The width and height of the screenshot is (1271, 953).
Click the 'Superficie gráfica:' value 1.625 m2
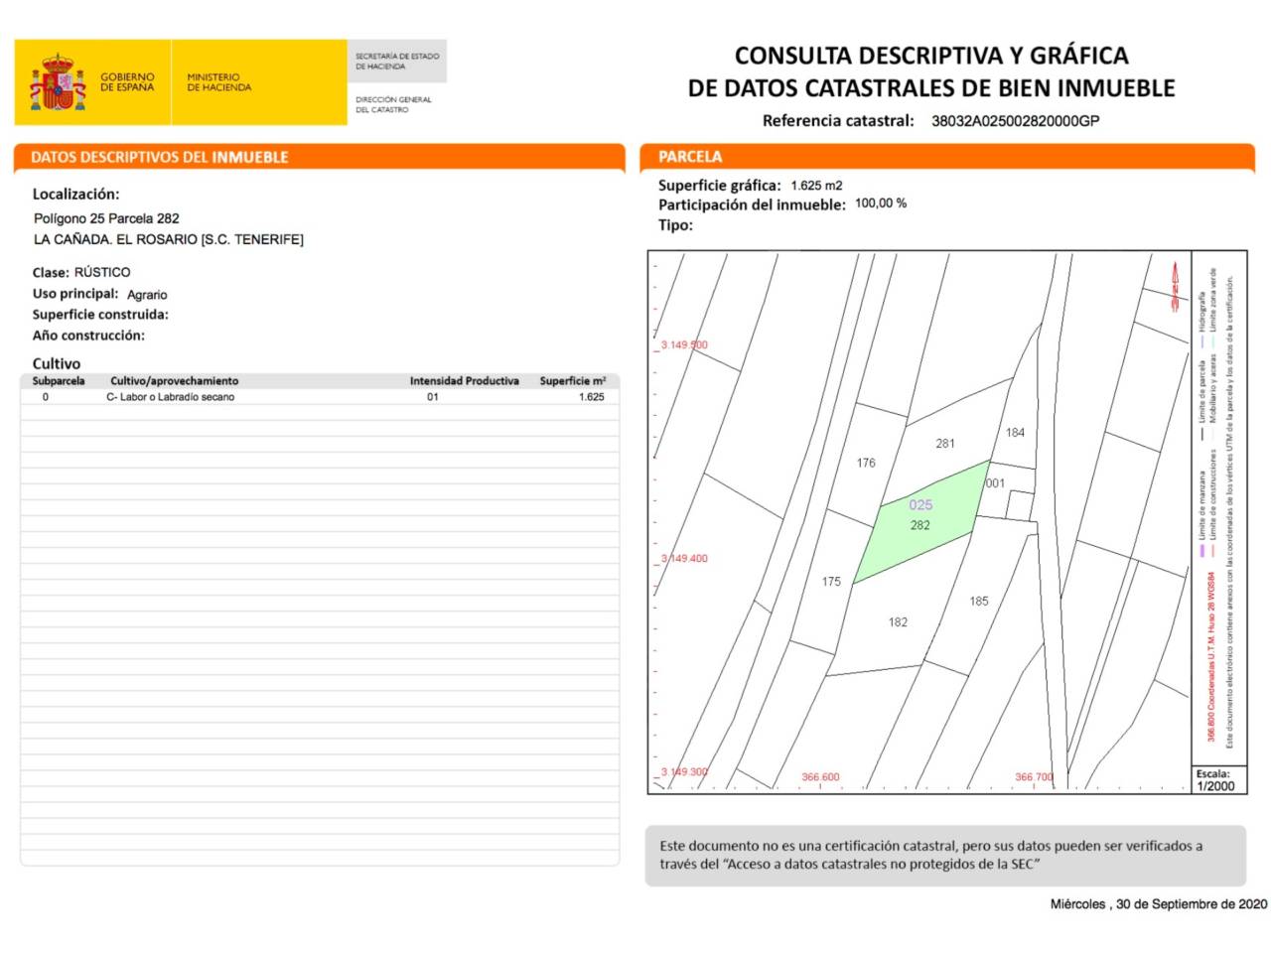pyautogui.click(x=816, y=186)
